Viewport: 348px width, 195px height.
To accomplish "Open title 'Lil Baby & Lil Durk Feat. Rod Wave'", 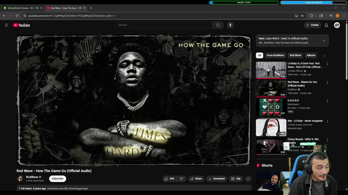I will 305,65.
